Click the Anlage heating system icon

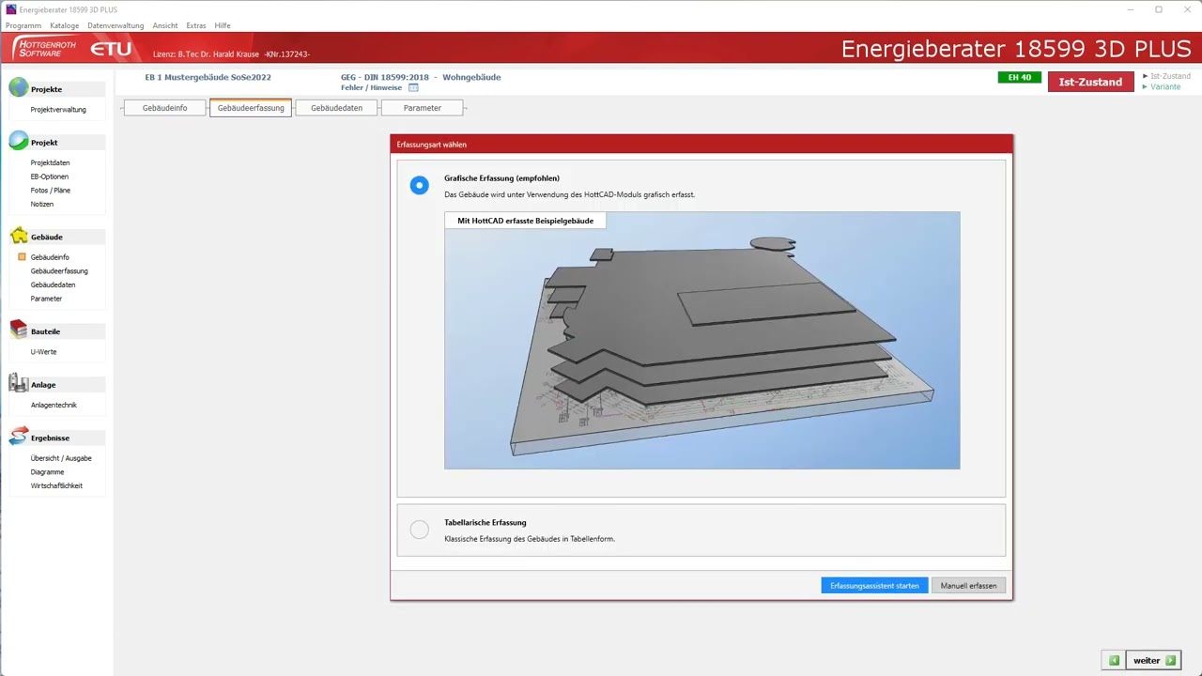pos(19,384)
